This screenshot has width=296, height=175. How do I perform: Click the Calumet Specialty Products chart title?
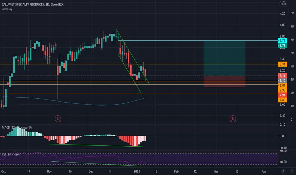point(32,4)
